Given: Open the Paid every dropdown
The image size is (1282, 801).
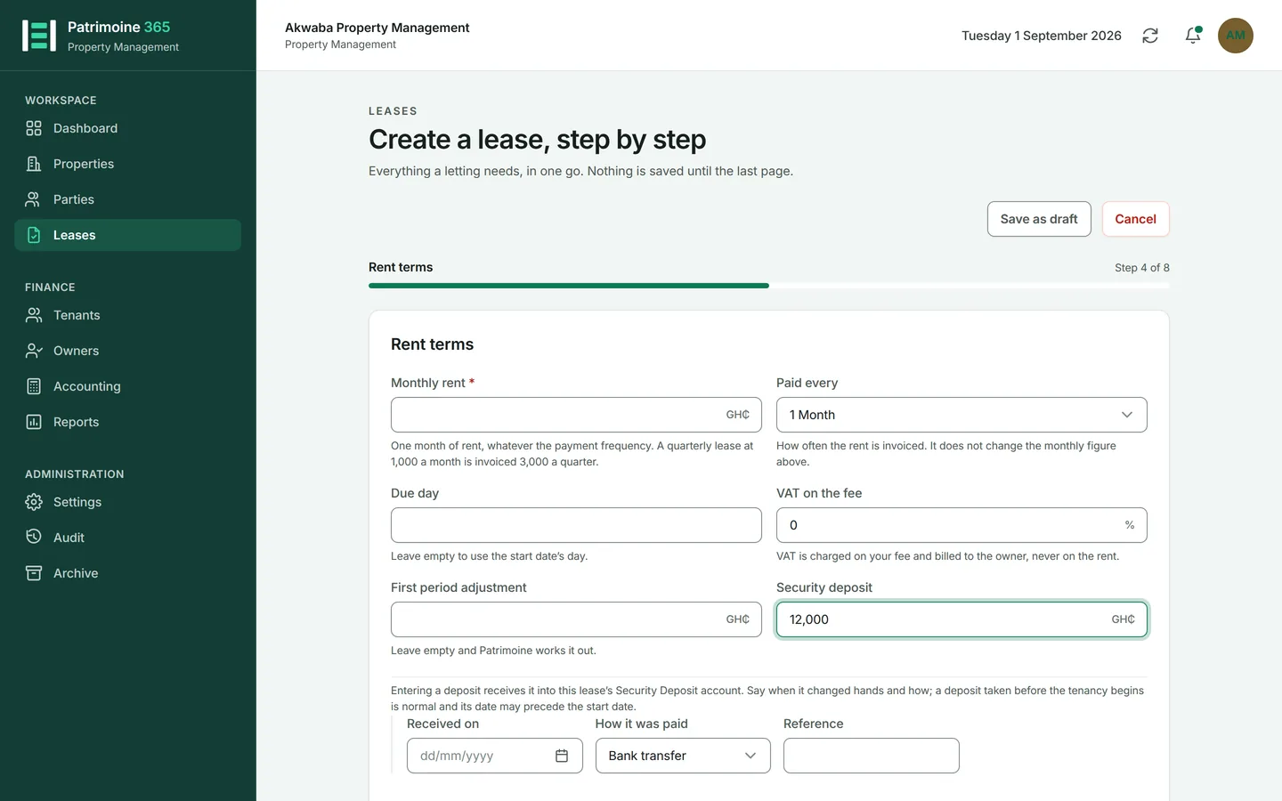Looking at the screenshot, I should point(961,415).
